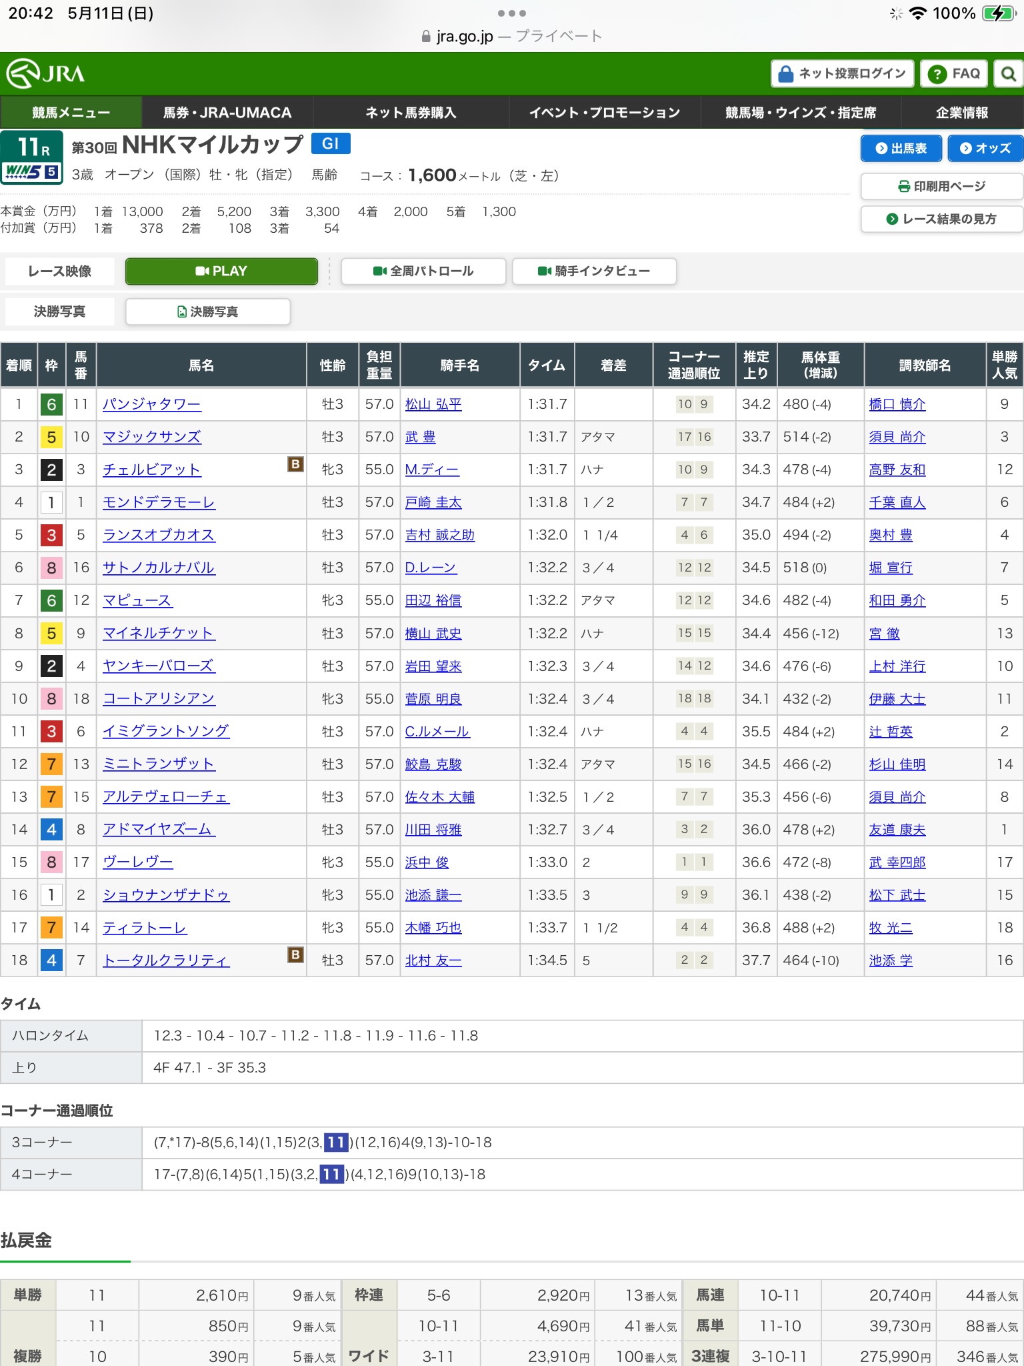Open オッズ button
Image resolution: width=1024 pixels, height=1366 pixels.
[985, 148]
